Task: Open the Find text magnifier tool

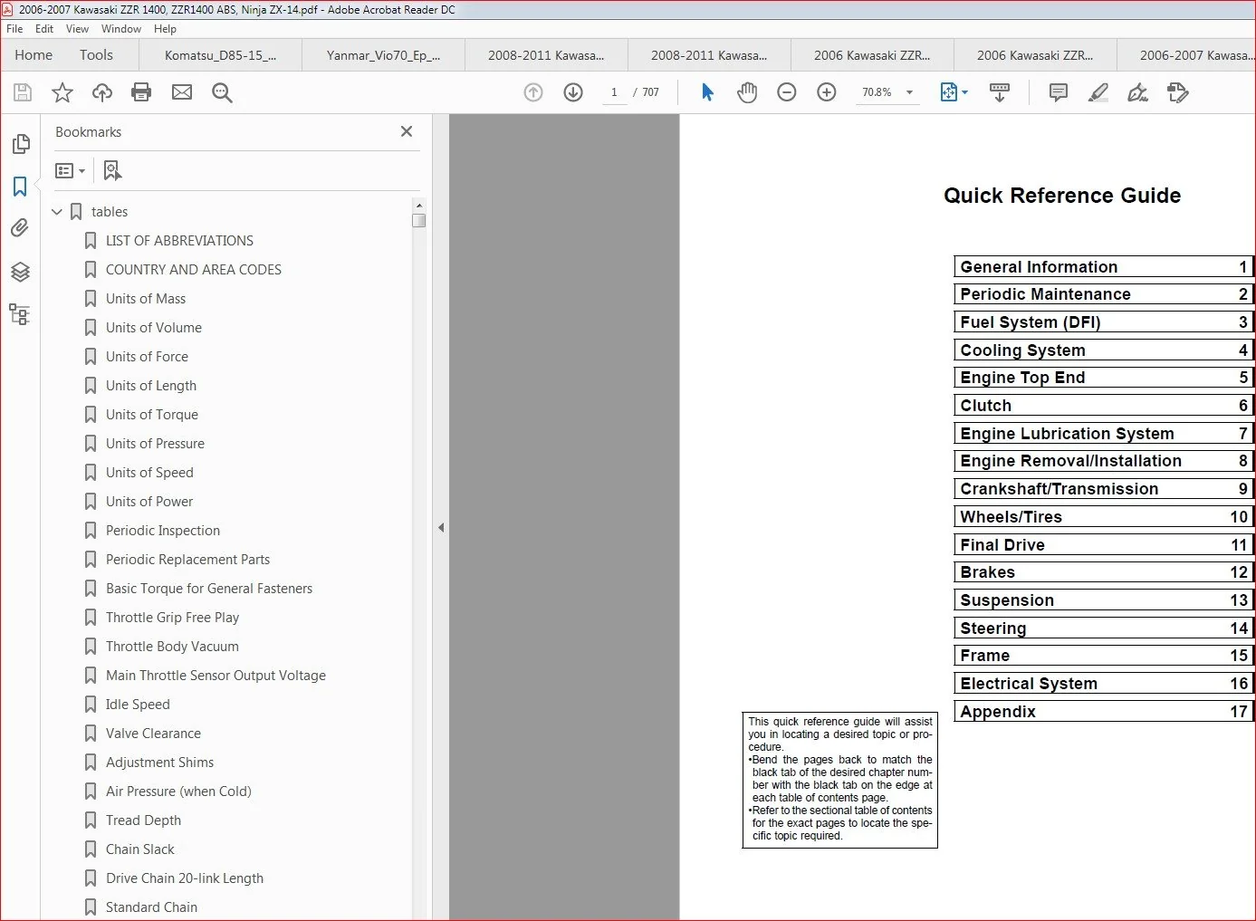Action: pyautogui.click(x=222, y=92)
